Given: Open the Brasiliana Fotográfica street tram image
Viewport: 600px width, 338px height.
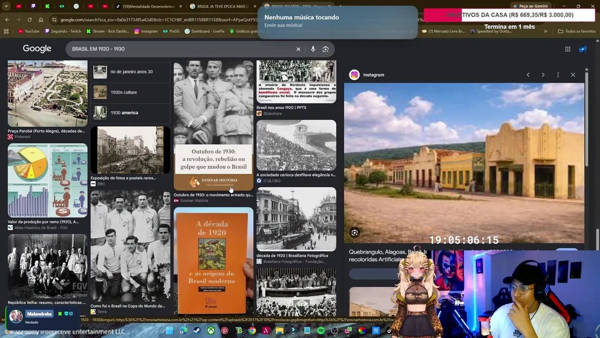Looking at the screenshot, I should (296, 220).
